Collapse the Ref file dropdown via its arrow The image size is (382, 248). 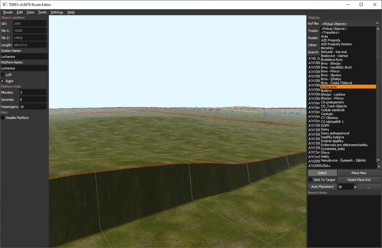(x=378, y=23)
